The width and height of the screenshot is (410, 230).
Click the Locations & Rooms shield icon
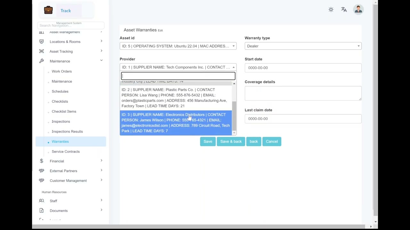[41, 42]
